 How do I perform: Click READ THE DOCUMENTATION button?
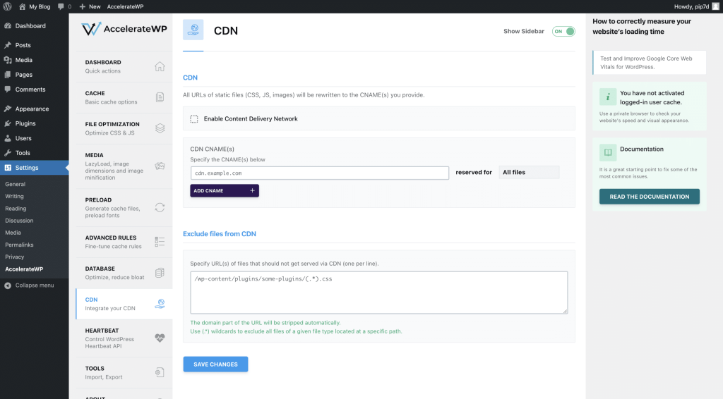tap(650, 197)
